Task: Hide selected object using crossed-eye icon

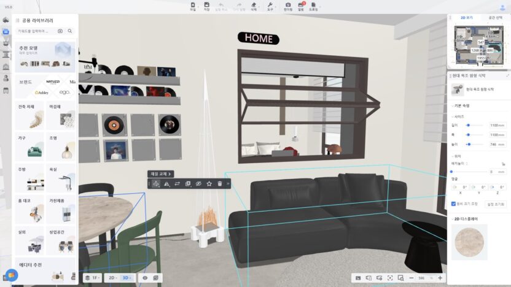Action: (198, 183)
